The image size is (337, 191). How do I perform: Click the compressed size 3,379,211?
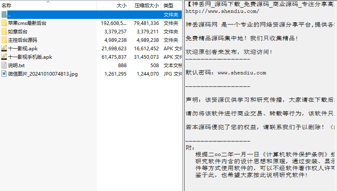pos(148,32)
